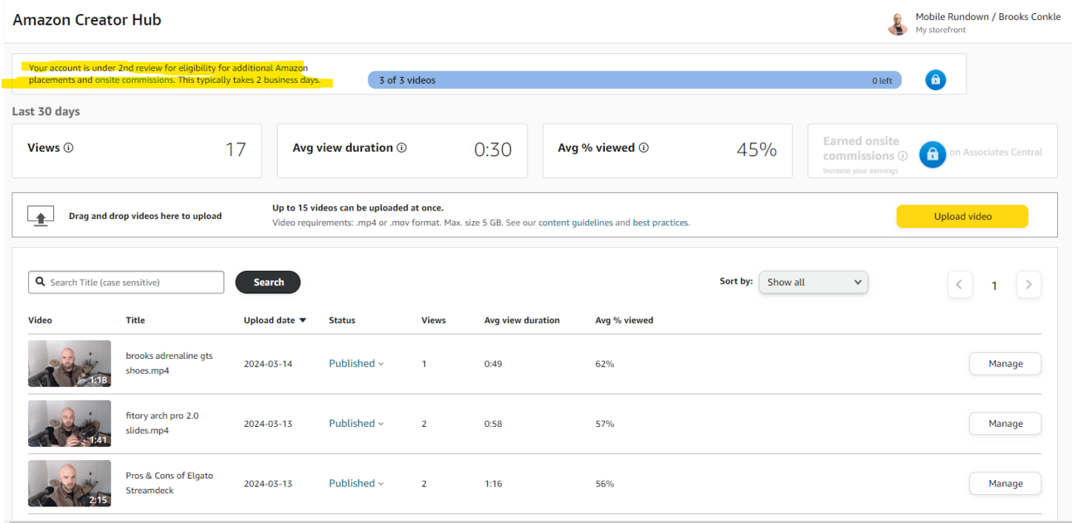Manage the Pros & Cons of Elgato Streamdeck video
The width and height of the screenshot is (1072, 523).
click(1006, 483)
